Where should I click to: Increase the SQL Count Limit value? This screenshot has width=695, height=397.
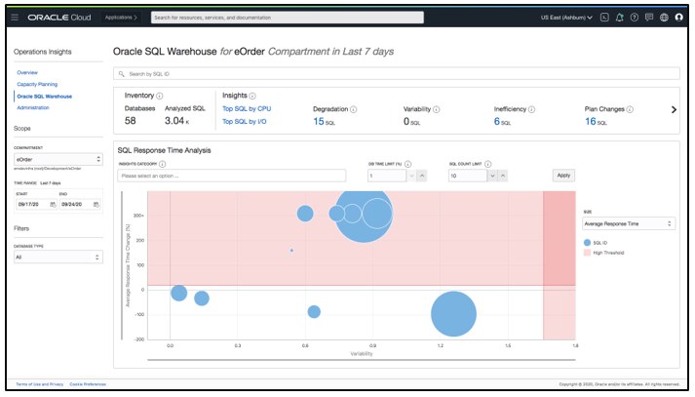pyautogui.click(x=503, y=176)
